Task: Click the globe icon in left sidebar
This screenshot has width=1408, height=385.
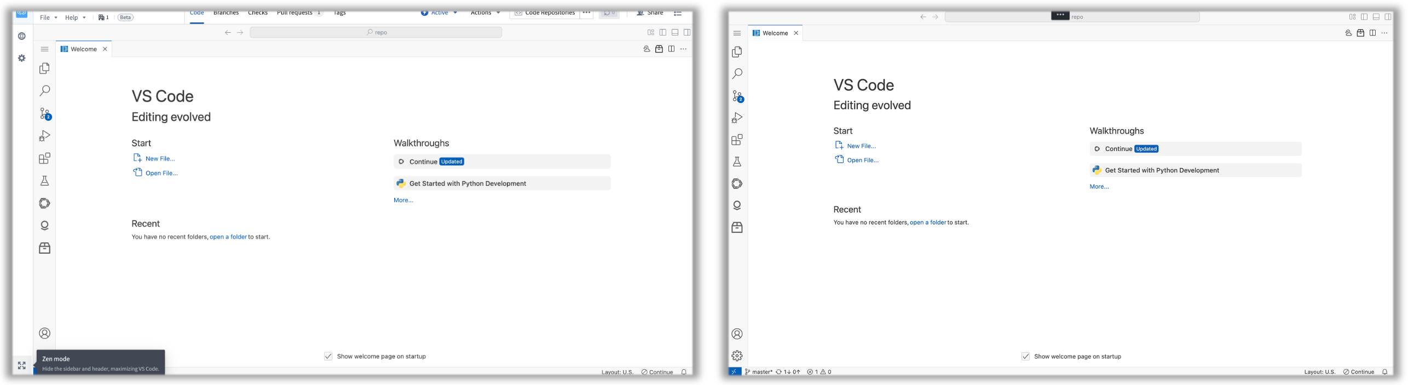Action: tap(22, 36)
